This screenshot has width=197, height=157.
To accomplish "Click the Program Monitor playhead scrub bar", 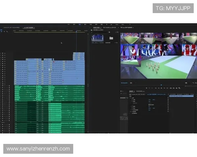I will tap(161, 85).
